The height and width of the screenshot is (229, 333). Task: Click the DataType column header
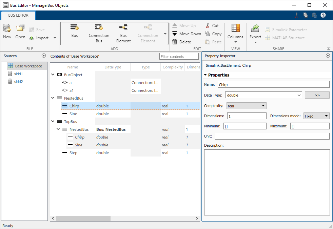113,67
